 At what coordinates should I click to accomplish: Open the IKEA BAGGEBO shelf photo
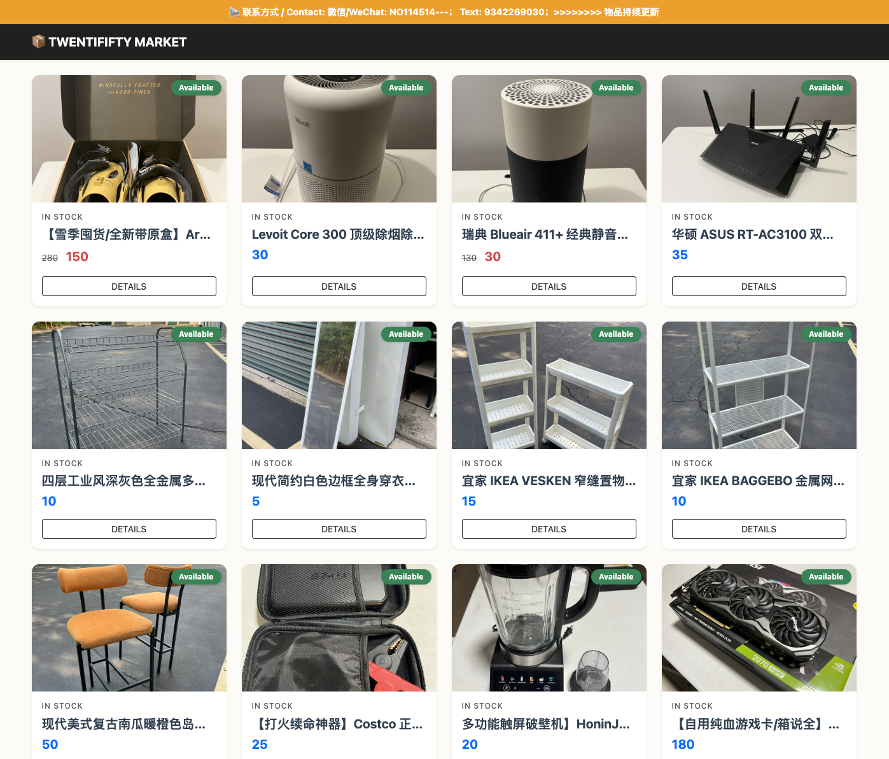(x=759, y=385)
